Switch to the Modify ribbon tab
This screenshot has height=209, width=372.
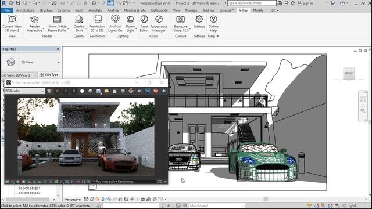point(258,10)
